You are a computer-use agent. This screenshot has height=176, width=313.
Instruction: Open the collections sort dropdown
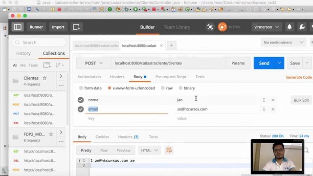(x=60, y=65)
